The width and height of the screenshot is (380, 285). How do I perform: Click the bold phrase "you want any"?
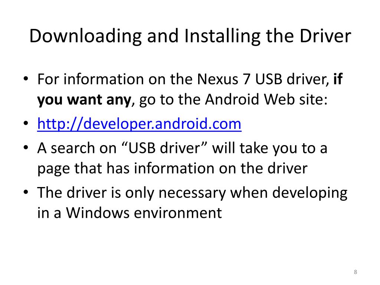click(84, 100)
